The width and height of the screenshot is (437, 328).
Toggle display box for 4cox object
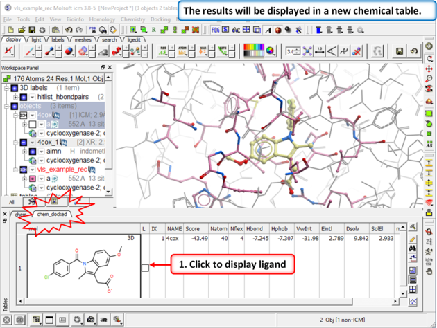[24, 116]
